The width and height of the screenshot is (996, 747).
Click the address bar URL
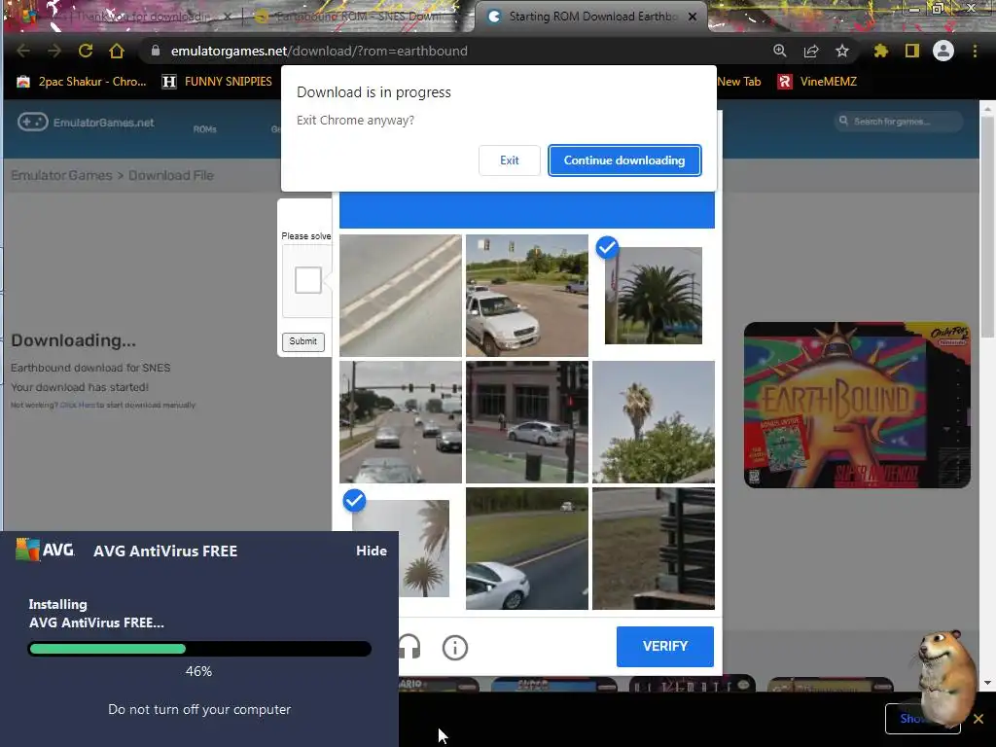click(319, 51)
